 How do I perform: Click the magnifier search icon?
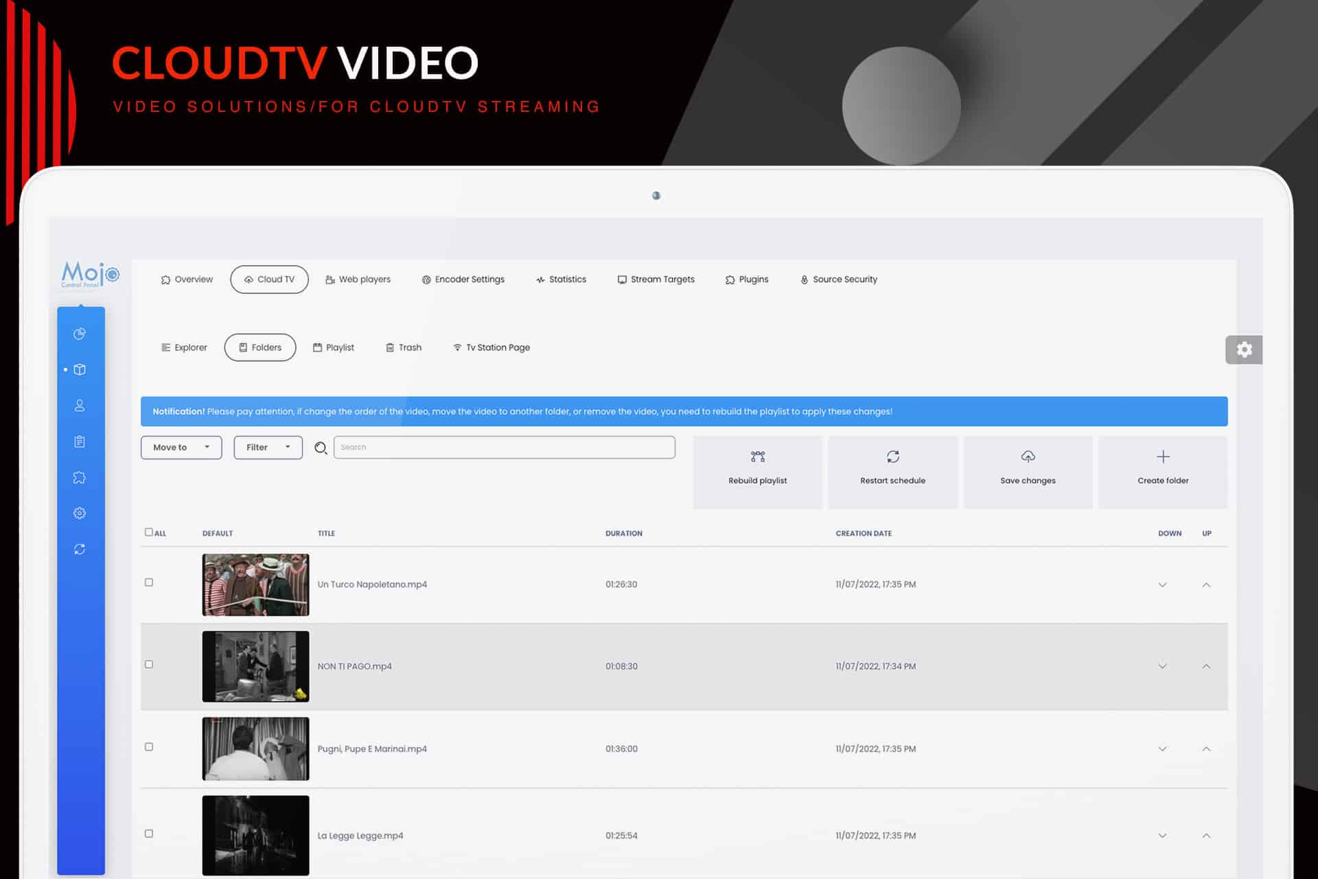click(321, 448)
